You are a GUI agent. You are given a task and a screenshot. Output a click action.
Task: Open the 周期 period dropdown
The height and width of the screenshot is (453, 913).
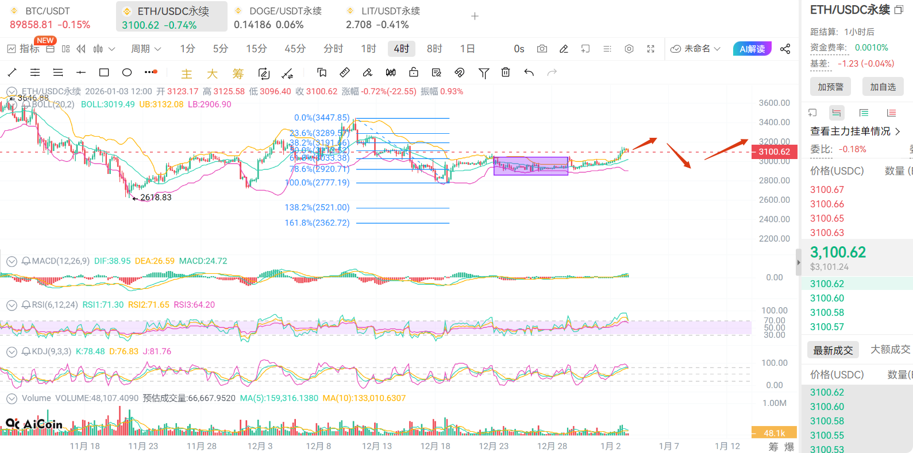[x=146, y=49]
